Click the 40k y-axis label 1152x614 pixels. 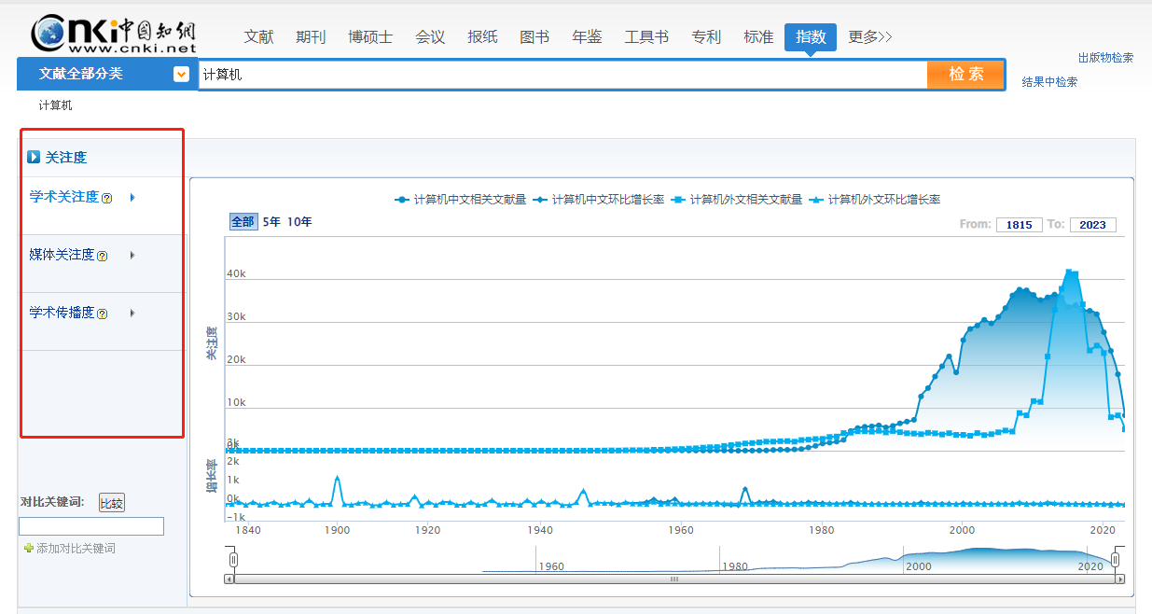point(236,273)
